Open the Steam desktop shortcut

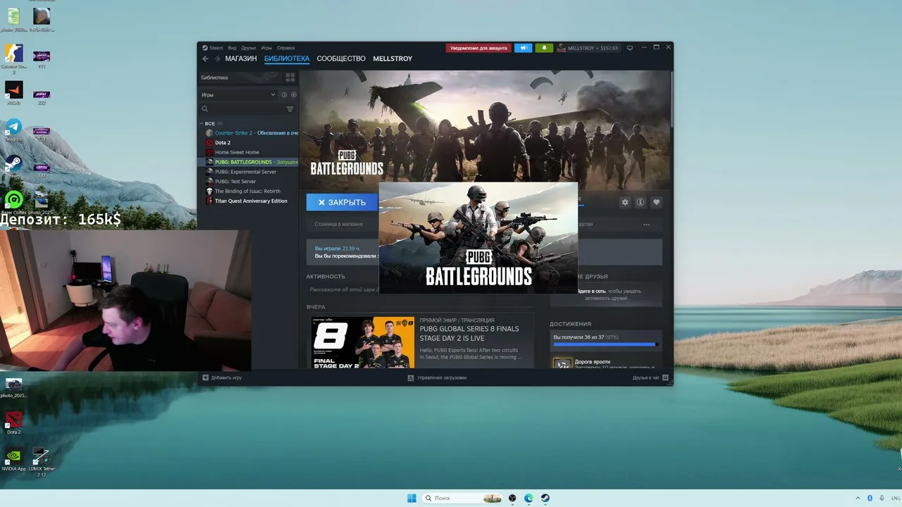[13, 166]
